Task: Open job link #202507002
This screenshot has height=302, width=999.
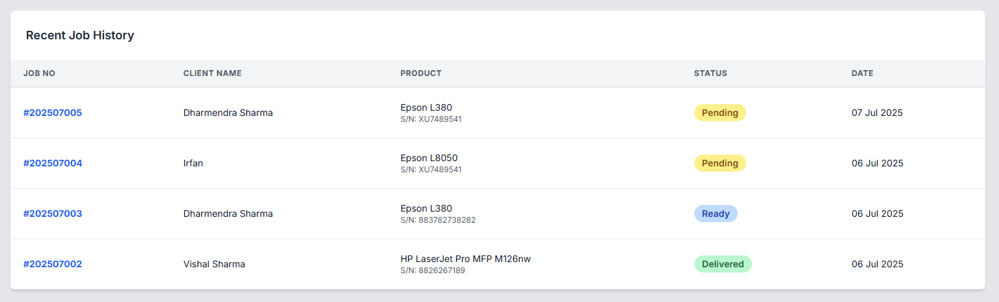Action: (x=52, y=264)
